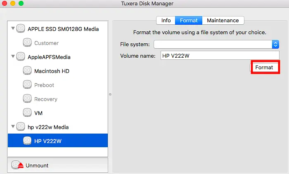Click the VM volume icon

point(27,113)
